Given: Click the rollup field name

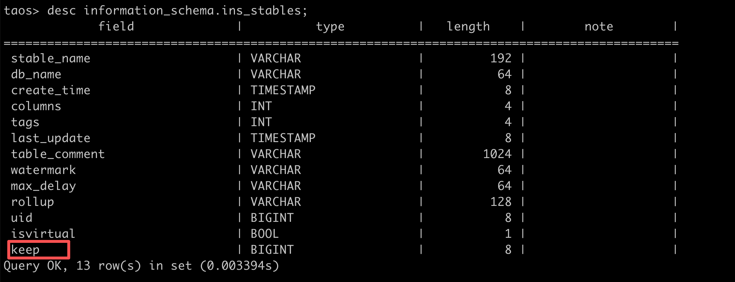Looking at the screenshot, I should pyautogui.click(x=32, y=202).
